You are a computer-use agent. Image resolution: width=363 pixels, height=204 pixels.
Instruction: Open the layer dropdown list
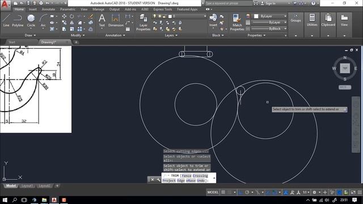205,16
